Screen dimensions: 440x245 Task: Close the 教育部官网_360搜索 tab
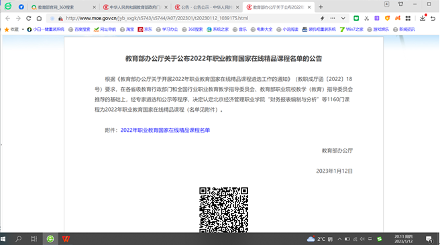coord(95,7)
